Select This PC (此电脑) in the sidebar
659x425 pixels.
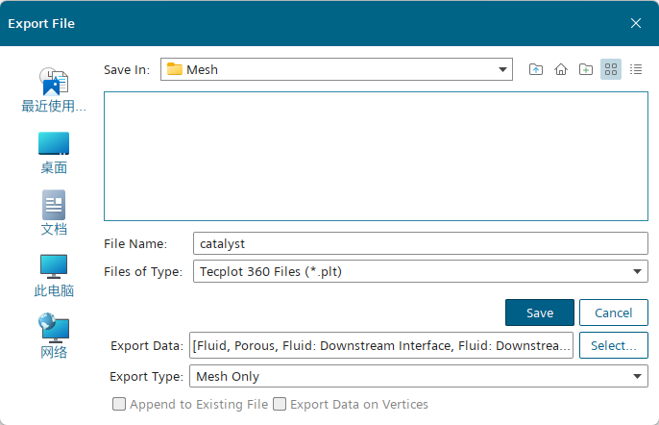pos(54,275)
